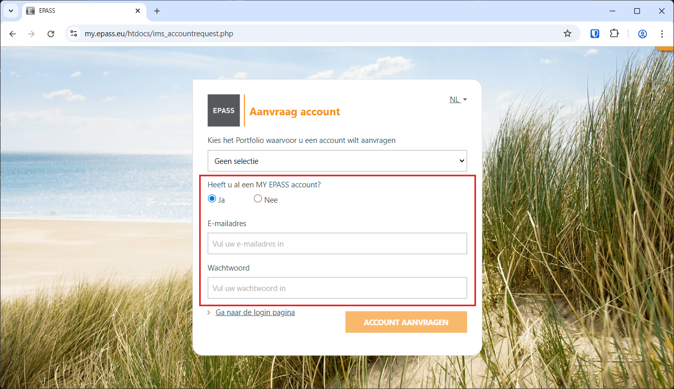674x389 pixels.
Task: Open the Chrome profile icon
Action: [642, 34]
